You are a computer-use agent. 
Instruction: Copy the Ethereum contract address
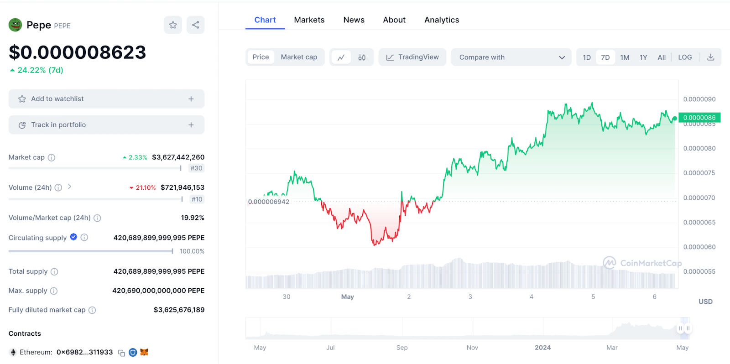coord(121,353)
